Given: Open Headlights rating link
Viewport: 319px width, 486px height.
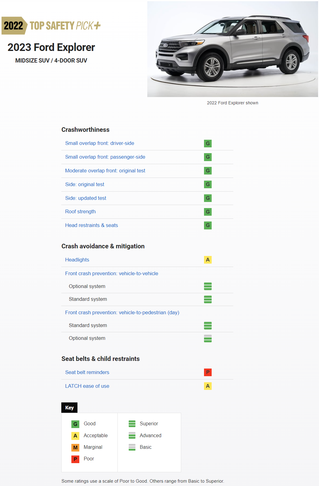Looking at the screenshot, I should tap(77, 260).
